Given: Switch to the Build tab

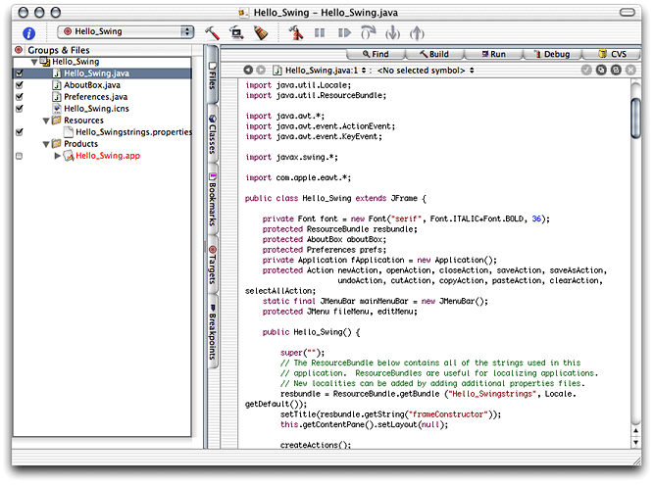Looking at the screenshot, I should point(434,54).
